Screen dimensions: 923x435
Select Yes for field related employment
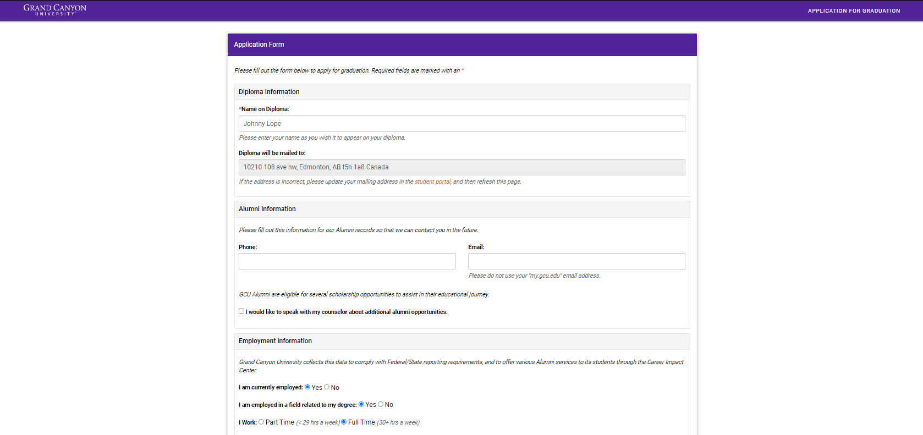pyautogui.click(x=361, y=404)
